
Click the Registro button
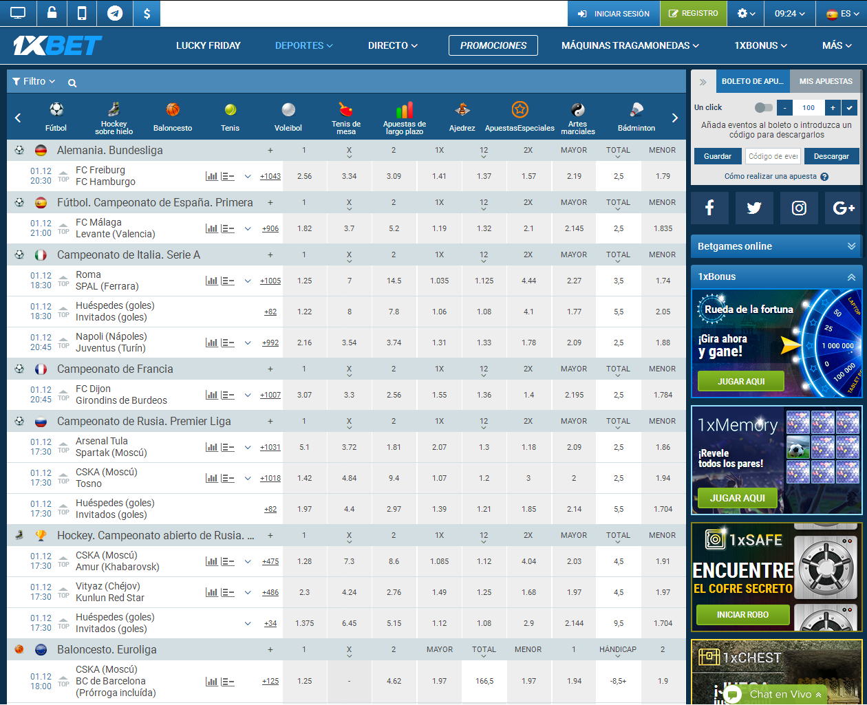(x=694, y=14)
